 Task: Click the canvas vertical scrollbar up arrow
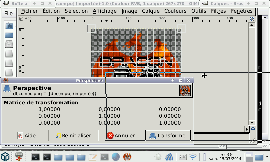(252, 25)
